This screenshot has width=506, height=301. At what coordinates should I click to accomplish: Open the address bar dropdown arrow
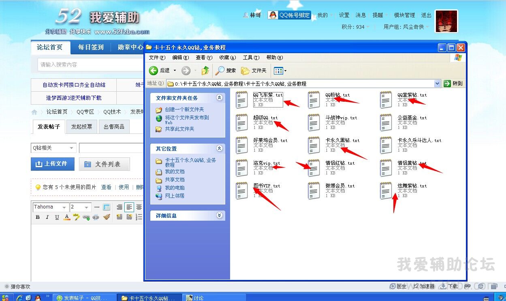437,84
